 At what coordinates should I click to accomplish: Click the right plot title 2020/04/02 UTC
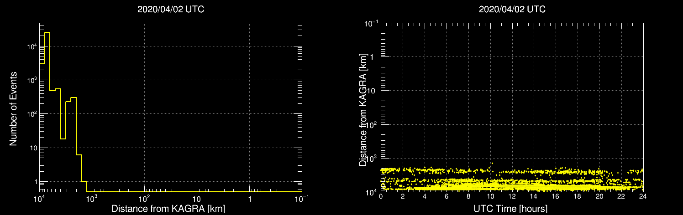click(x=512, y=10)
